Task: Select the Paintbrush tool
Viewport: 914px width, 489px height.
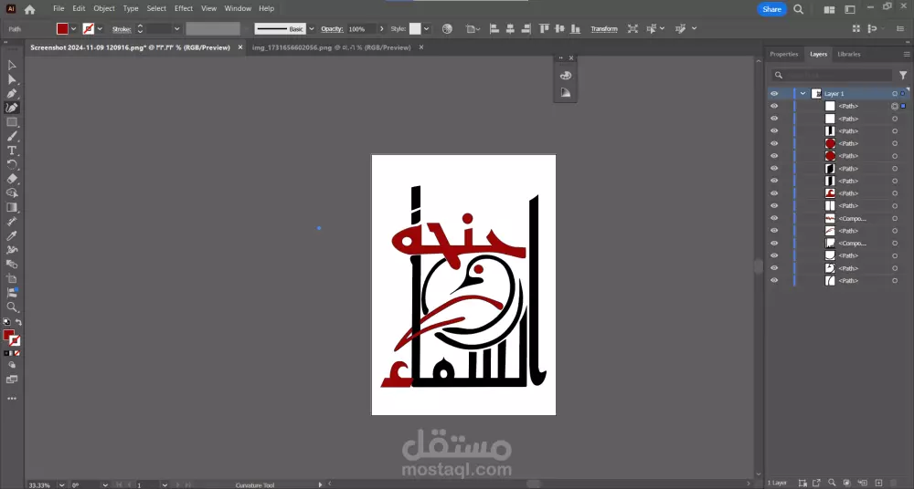Action: click(x=12, y=136)
